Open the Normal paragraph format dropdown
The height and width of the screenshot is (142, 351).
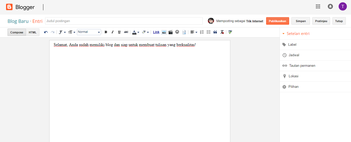[x=89, y=32]
